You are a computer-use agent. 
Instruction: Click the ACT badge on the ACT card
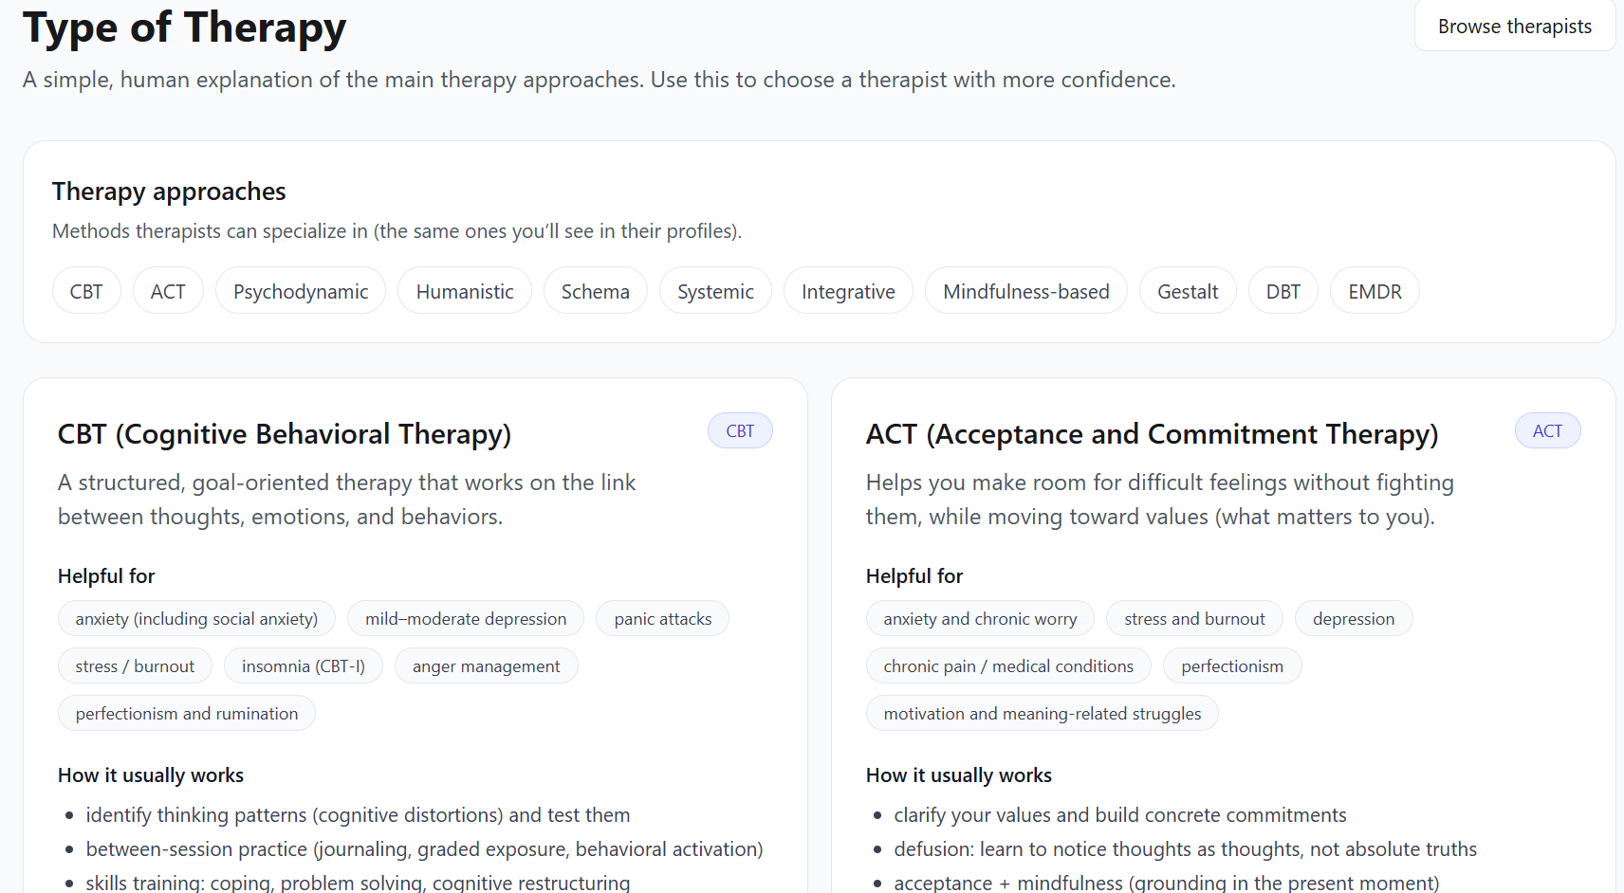coord(1547,431)
